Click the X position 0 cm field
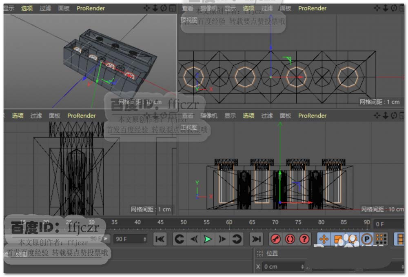The width and height of the screenshot is (408, 277). point(282,266)
